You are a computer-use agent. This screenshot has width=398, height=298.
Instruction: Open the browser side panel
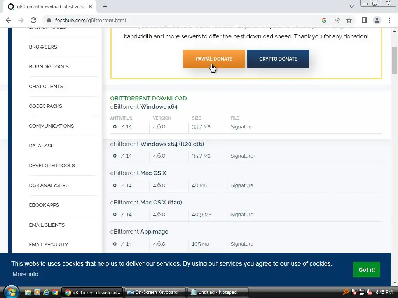tap(365, 20)
